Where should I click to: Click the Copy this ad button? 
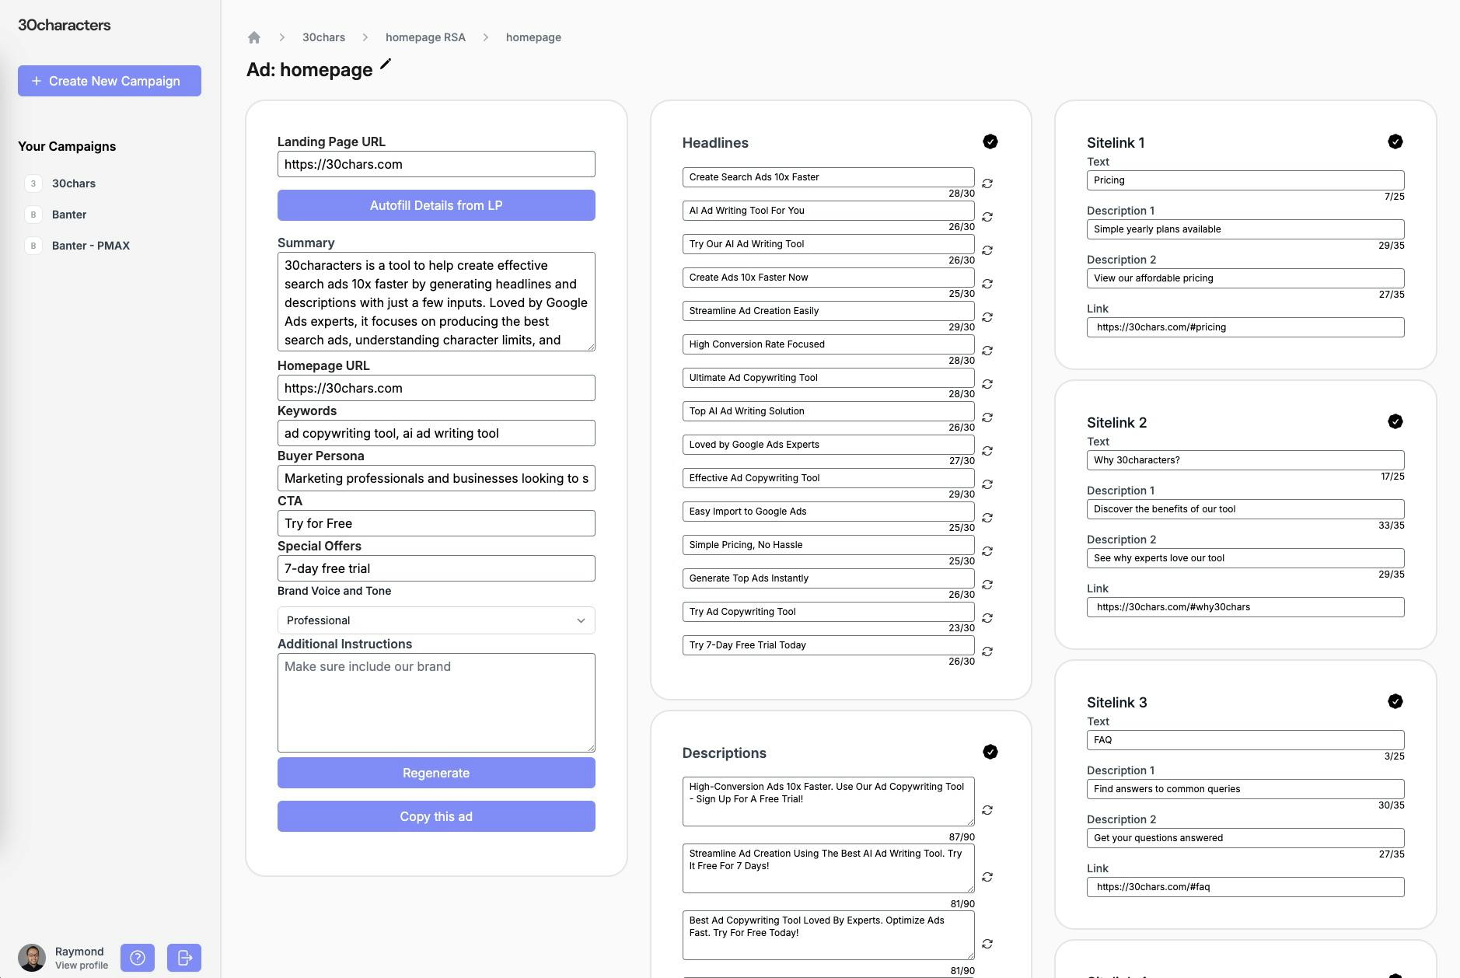tap(436, 816)
